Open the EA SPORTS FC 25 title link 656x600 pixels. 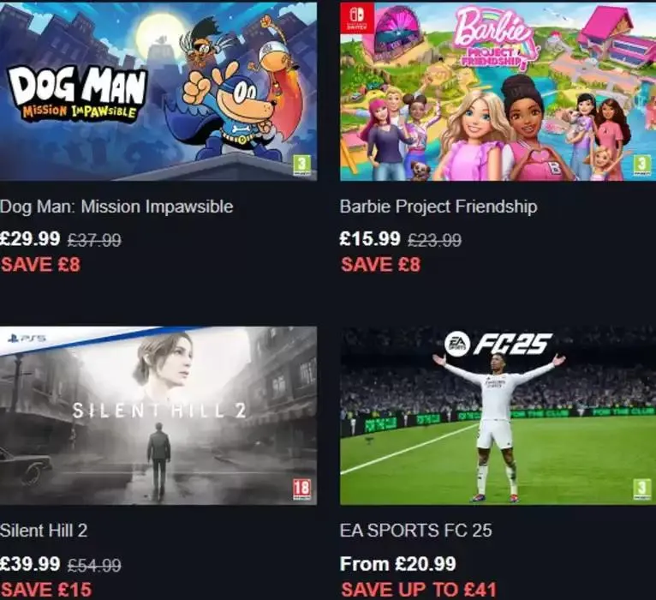pos(416,531)
